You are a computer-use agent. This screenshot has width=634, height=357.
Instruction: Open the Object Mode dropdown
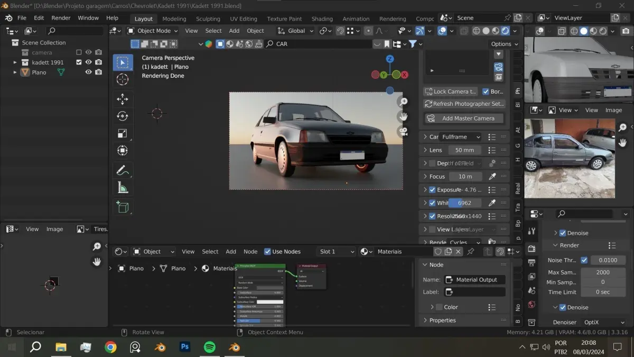(x=153, y=31)
